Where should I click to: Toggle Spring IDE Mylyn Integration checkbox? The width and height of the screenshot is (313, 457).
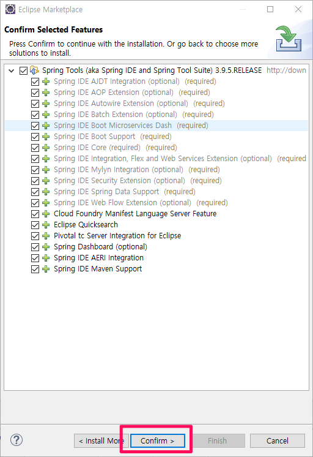tap(35, 170)
